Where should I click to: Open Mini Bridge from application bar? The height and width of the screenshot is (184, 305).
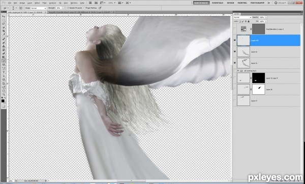pyautogui.click(x=96, y=3)
